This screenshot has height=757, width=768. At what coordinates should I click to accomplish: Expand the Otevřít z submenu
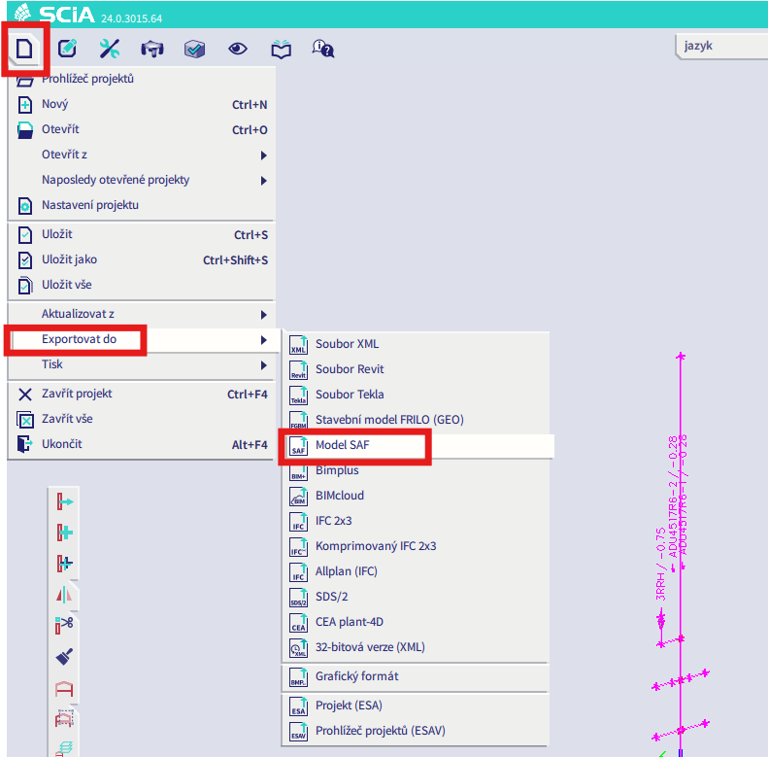click(142, 155)
